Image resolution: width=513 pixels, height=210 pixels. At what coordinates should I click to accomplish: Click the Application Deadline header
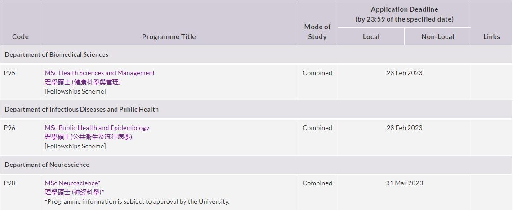[404, 14]
